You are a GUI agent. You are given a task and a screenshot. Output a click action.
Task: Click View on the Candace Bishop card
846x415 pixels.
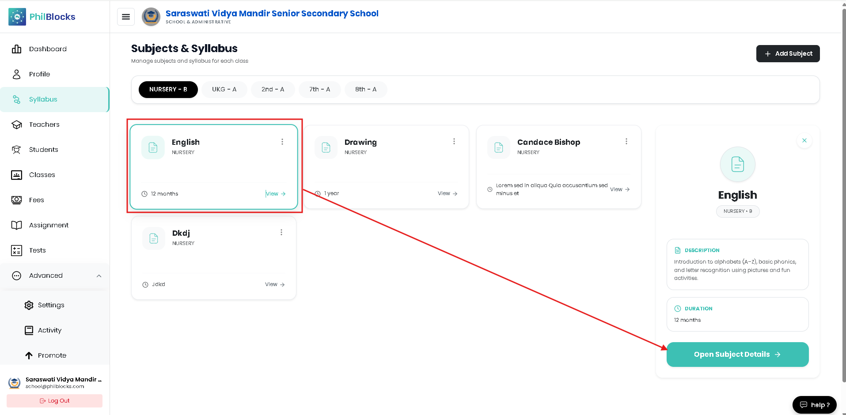[x=620, y=189]
